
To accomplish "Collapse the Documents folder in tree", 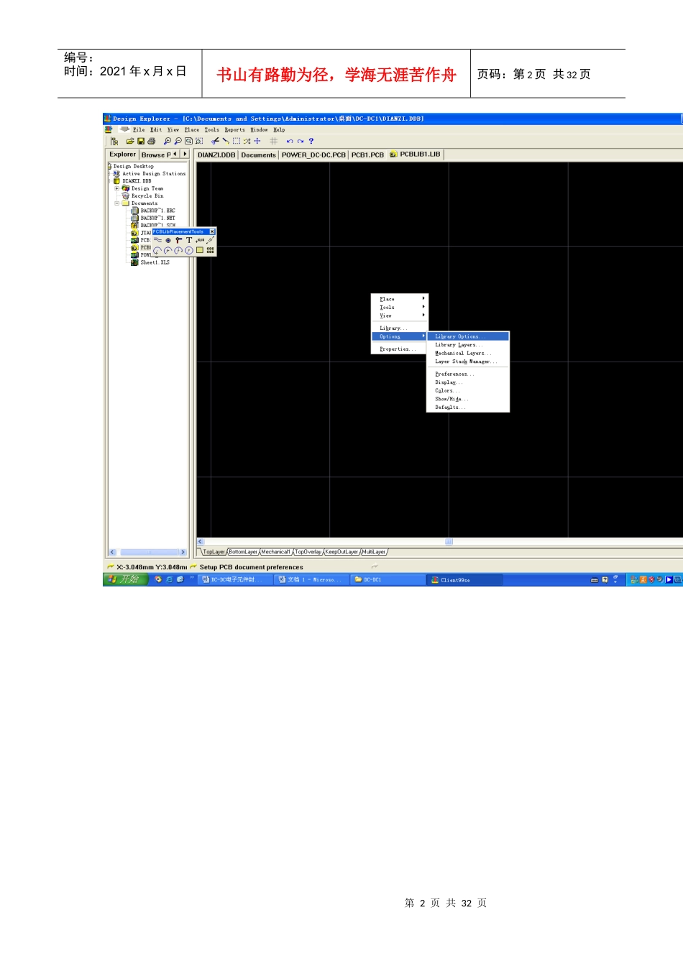I will (x=116, y=203).
